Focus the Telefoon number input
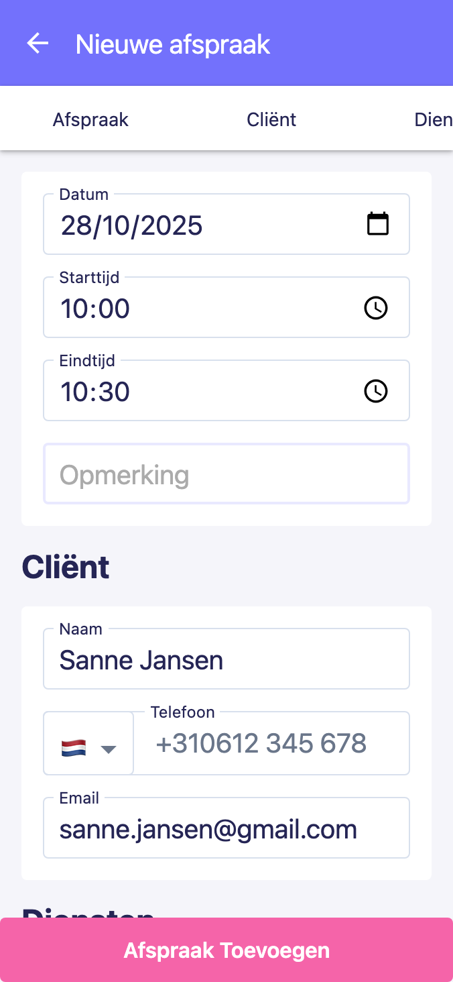Image resolution: width=453 pixels, height=982 pixels. click(x=271, y=744)
